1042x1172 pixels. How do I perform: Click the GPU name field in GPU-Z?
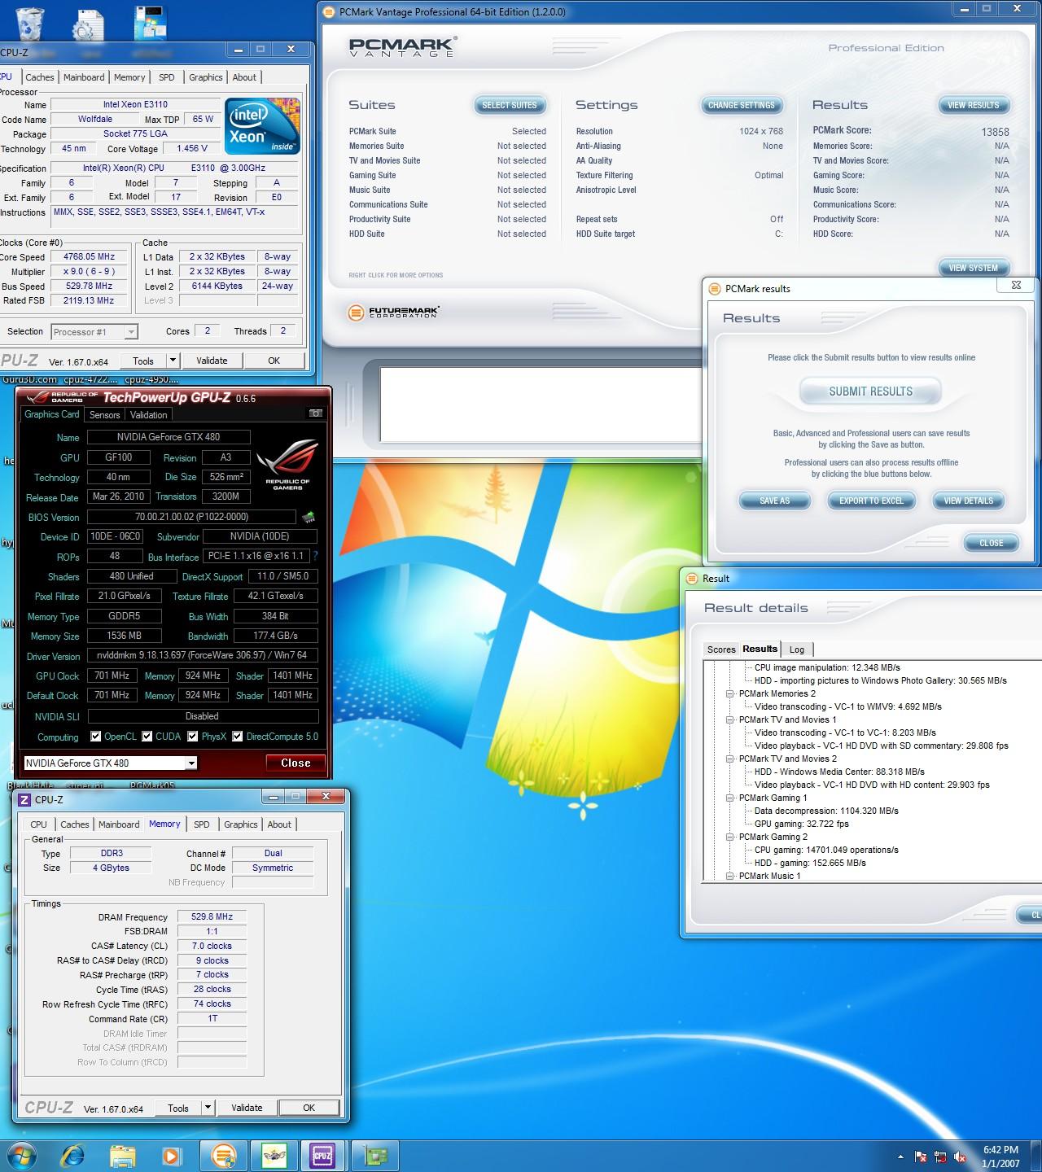169,437
